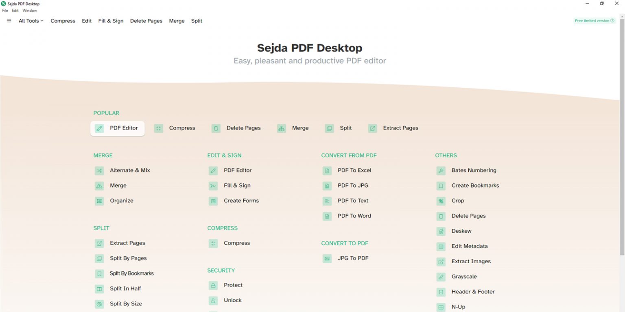Viewport: 625px width, 312px height.
Task: Open the hamburger menu in the toolbar
Action: (x=9, y=21)
